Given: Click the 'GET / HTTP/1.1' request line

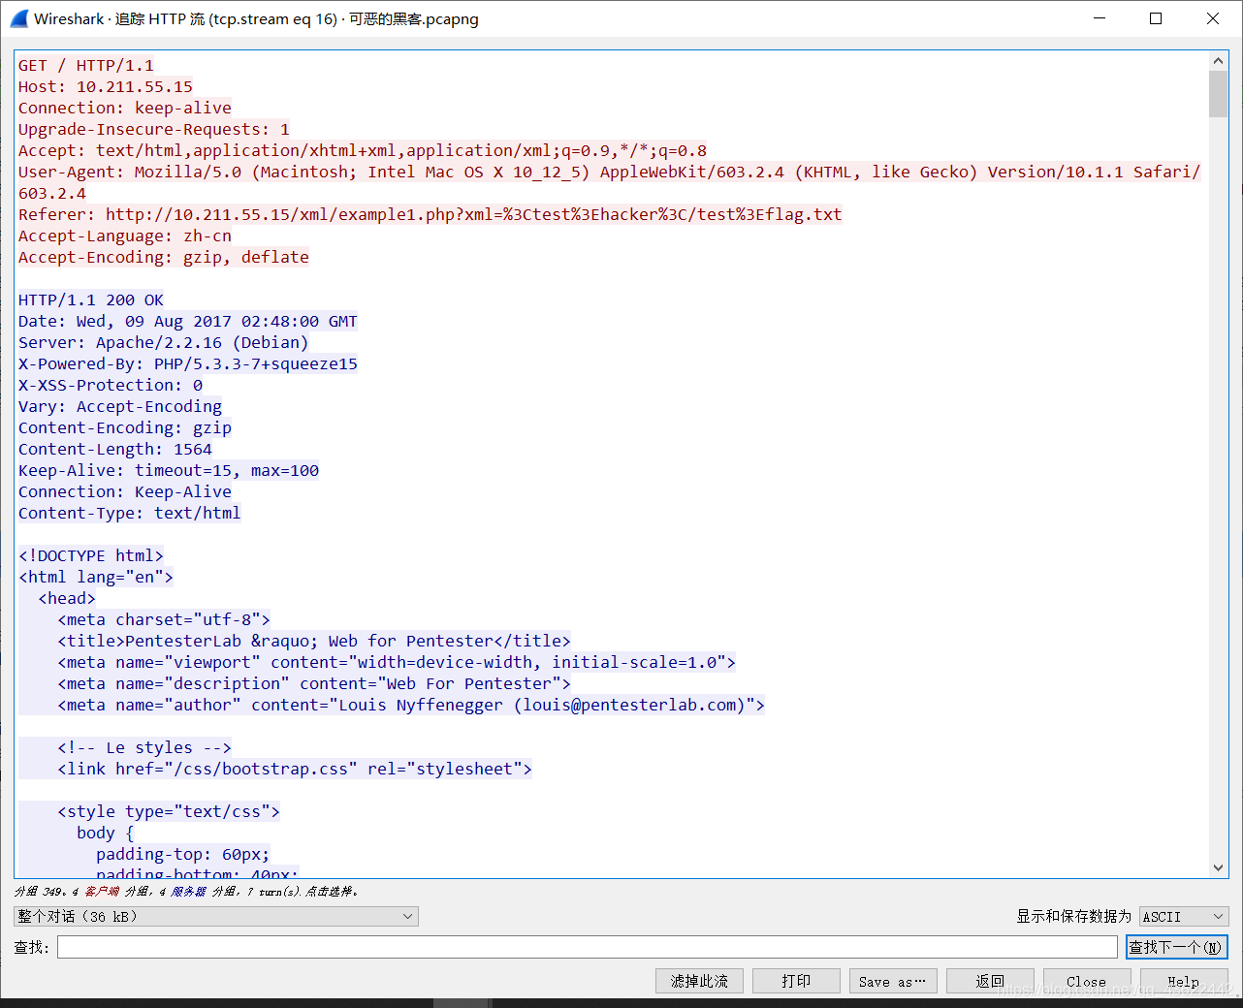Looking at the screenshot, I should point(86,65).
